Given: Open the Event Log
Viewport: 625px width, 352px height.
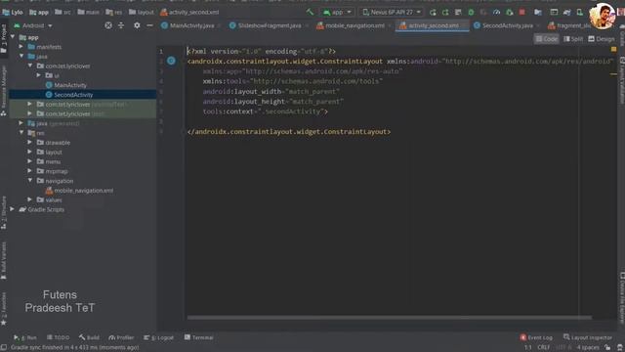Looking at the screenshot, I should tap(536, 337).
